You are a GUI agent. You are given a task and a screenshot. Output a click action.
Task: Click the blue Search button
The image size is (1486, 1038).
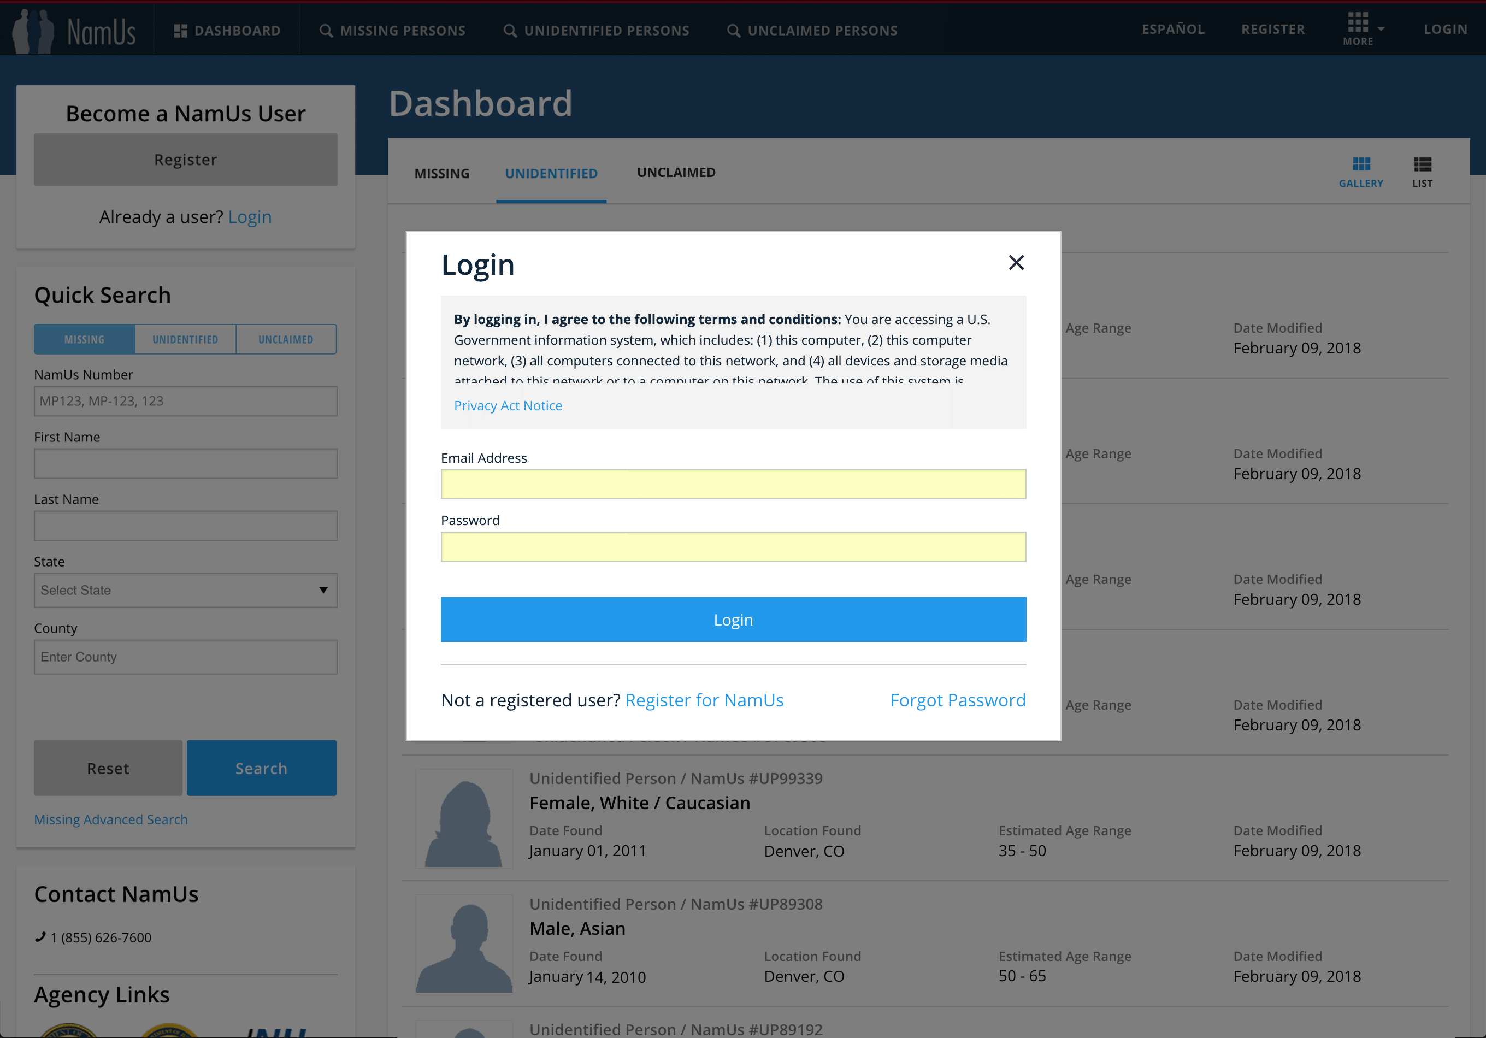(x=262, y=768)
